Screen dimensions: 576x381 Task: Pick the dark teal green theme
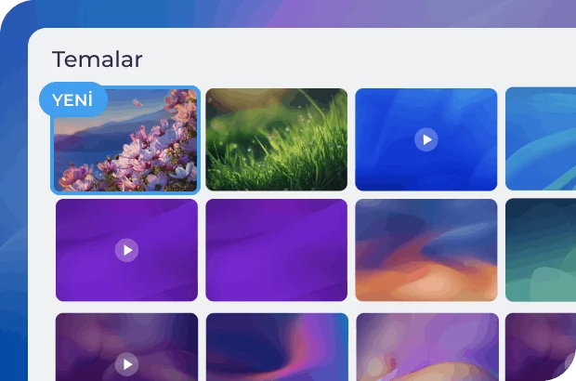(541, 250)
